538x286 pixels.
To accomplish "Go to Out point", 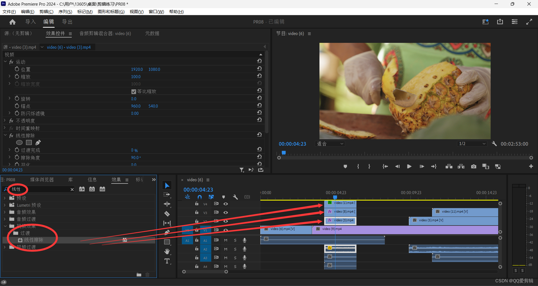I will [x=434, y=166].
